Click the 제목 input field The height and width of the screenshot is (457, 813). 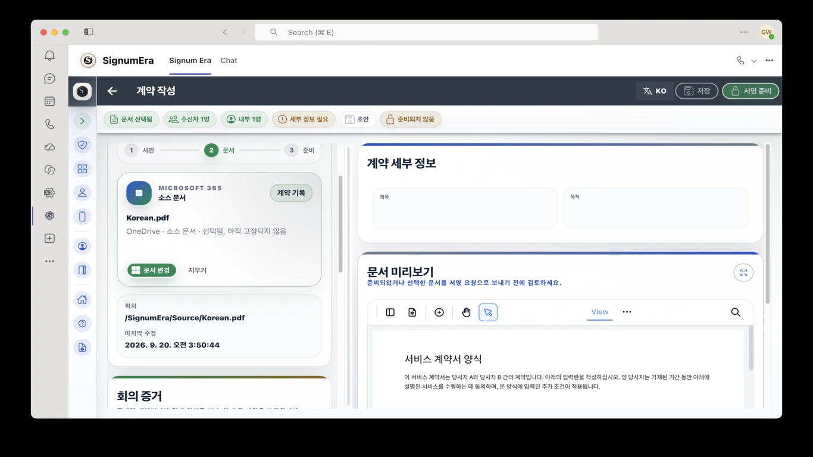tap(465, 208)
